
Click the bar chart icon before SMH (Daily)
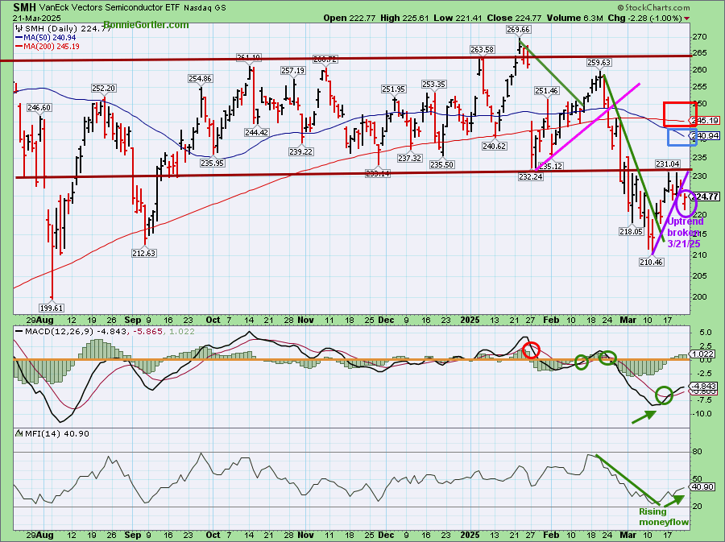click(x=19, y=28)
